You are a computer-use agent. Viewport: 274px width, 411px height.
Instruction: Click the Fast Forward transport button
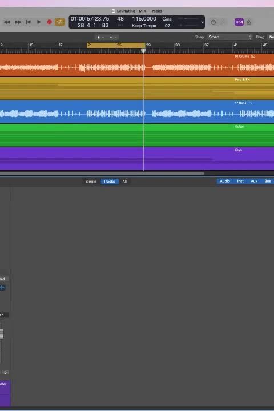18,22
